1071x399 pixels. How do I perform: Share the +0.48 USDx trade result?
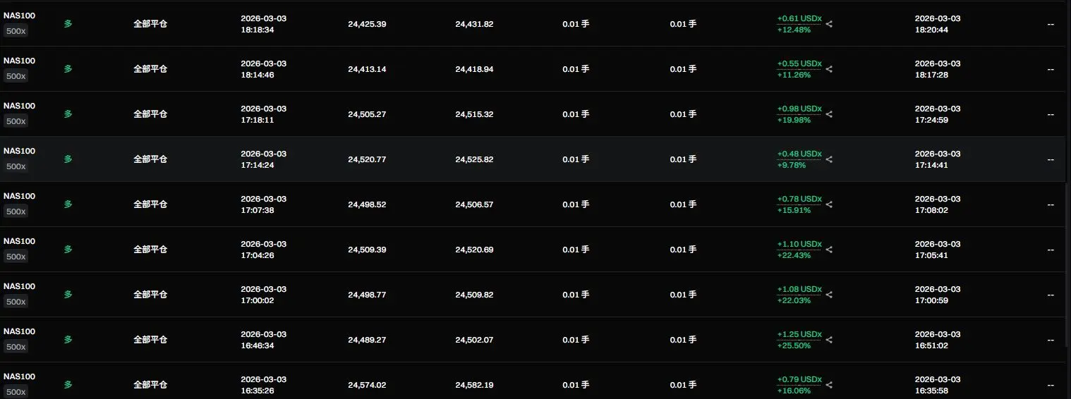tap(829, 159)
